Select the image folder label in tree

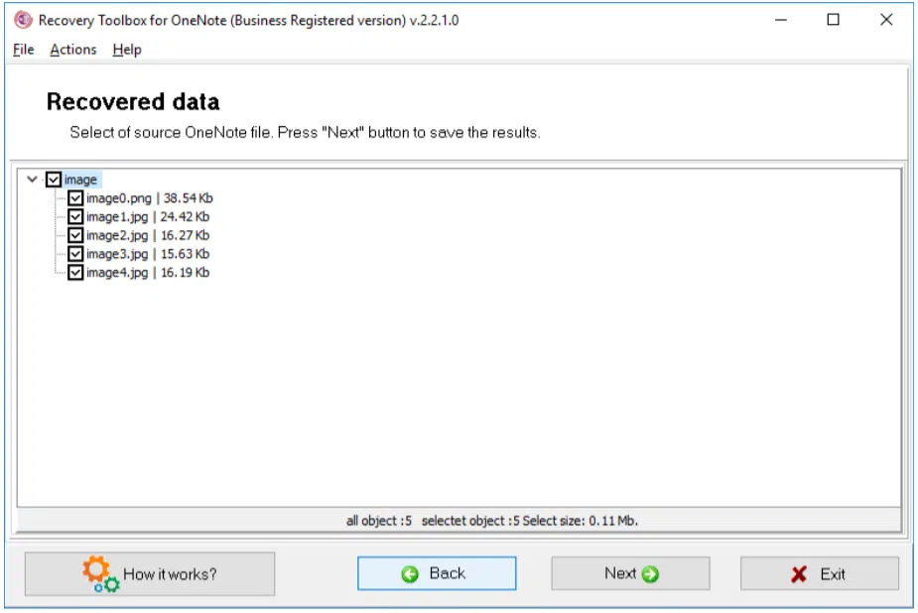point(80,180)
